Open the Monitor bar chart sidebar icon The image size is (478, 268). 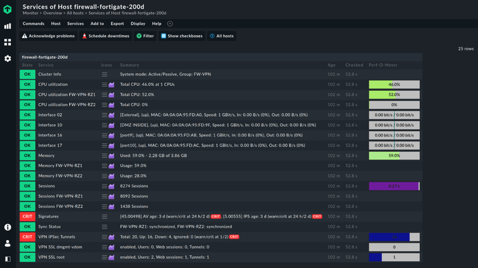tap(8, 26)
